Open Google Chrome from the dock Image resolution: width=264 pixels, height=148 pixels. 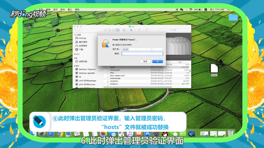click(59, 134)
